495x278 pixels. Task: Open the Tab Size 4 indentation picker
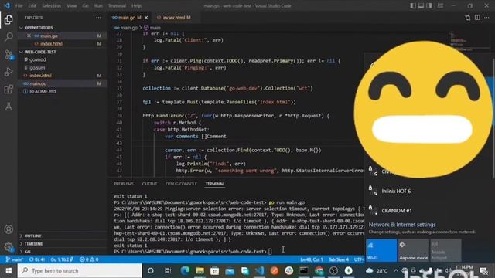pyautogui.click(x=339, y=259)
